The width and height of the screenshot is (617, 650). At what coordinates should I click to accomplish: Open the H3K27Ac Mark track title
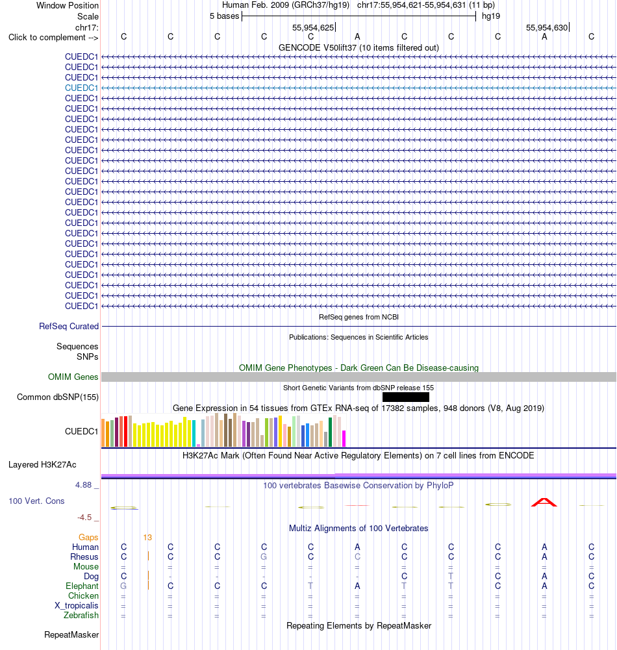[359, 456]
